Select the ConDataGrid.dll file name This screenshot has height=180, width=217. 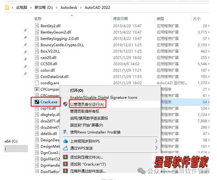point(54,77)
